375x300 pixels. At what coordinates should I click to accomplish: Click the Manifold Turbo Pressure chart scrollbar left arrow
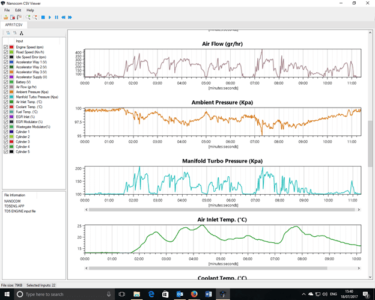pyautogui.click(x=87, y=210)
